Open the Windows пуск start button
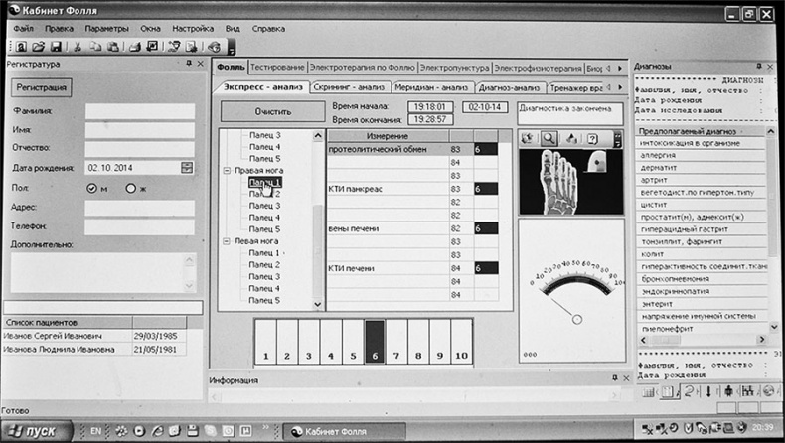 pos(38,430)
